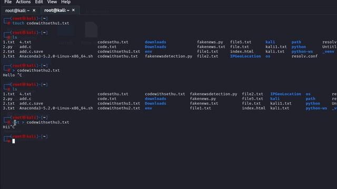Click the '> codewithsethu2.txt' command line

[36, 70]
